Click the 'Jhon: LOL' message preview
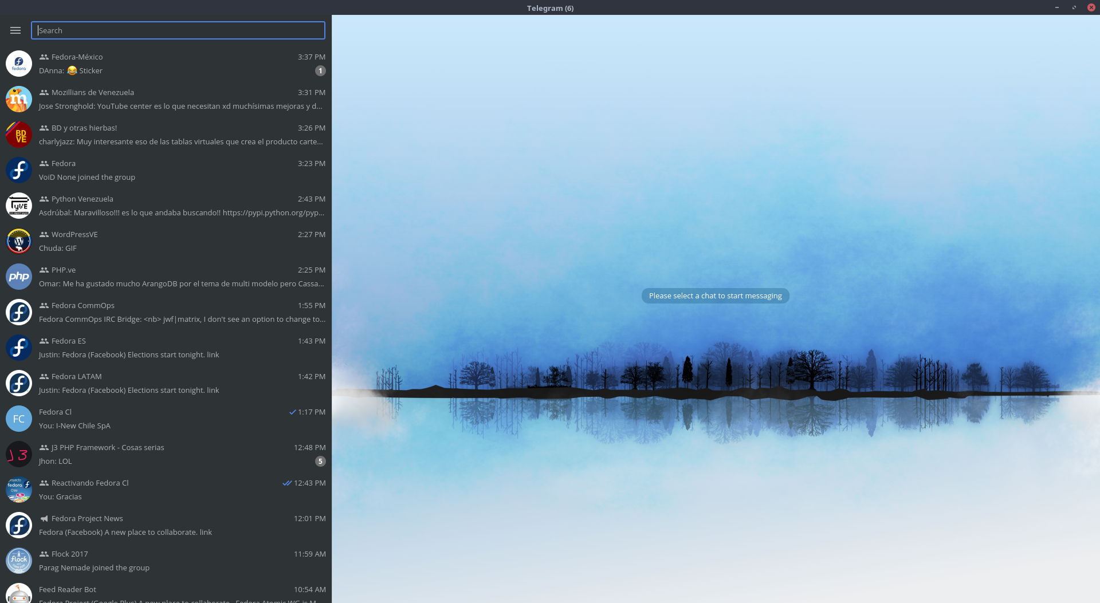Image resolution: width=1100 pixels, height=603 pixels. [56, 461]
